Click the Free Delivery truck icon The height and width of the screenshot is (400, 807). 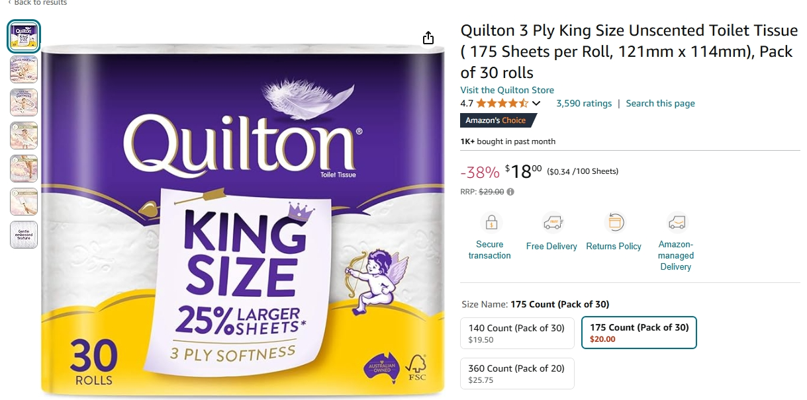click(x=553, y=223)
